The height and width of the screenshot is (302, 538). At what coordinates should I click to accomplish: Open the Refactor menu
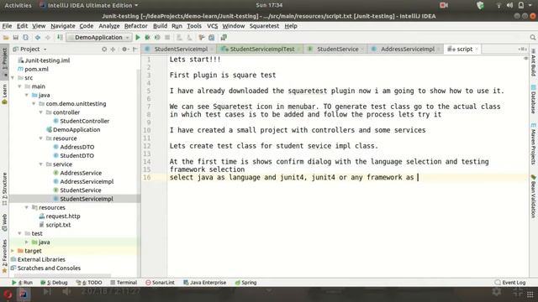pyautogui.click(x=136, y=26)
